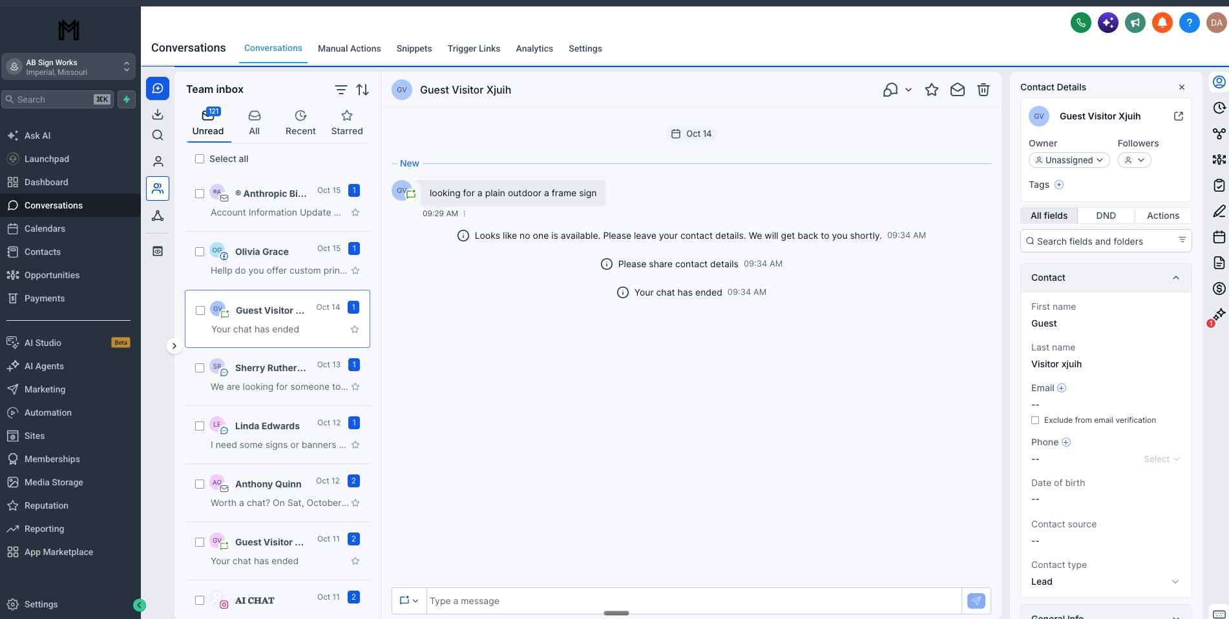The height and width of the screenshot is (619, 1229).
Task: Select the Sherry Ruther conversation checkbox
Action: pos(200,368)
